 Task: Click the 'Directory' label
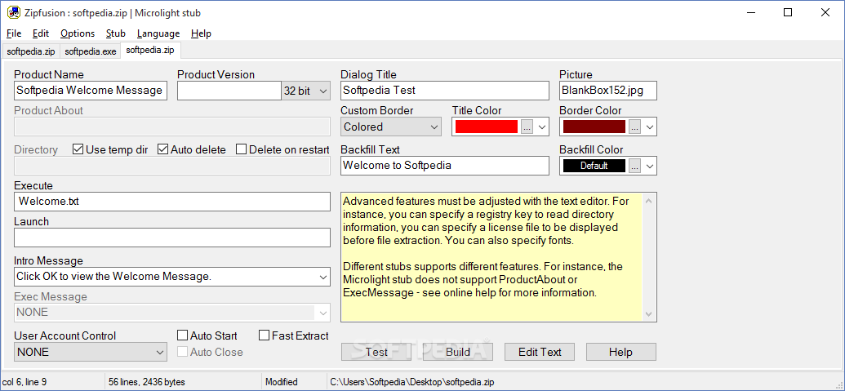(x=36, y=149)
